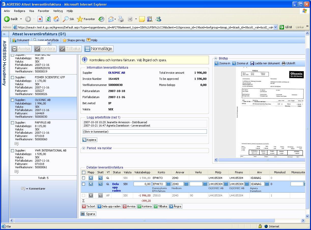The height and width of the screenshot is (230, 311).
Task: Click the Skriv in kommentar comment field
Action: pyautogui.click(x=145, y=132)
